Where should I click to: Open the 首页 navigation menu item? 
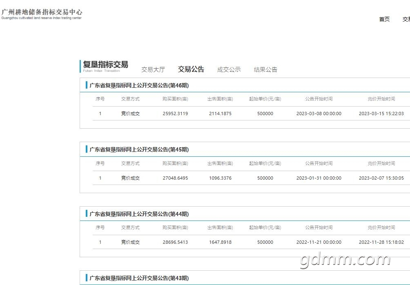(384, 19)
